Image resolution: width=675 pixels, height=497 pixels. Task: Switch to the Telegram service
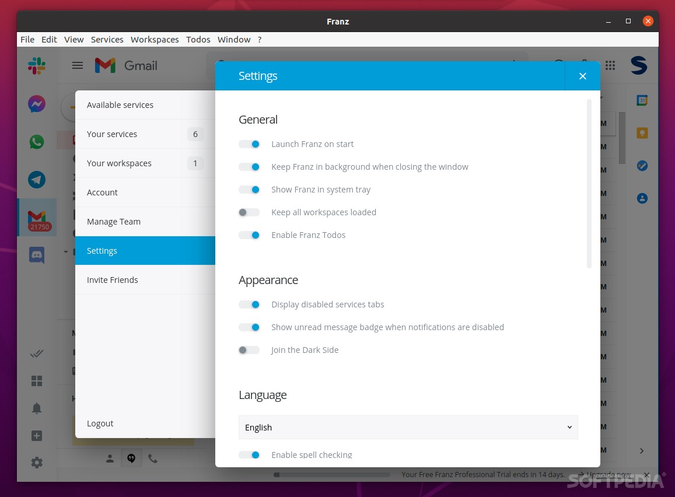(36, 180)
